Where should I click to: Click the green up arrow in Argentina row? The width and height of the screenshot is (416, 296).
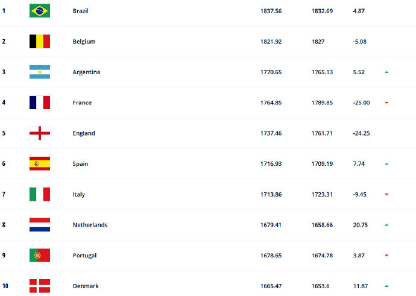tap(386, 72)
